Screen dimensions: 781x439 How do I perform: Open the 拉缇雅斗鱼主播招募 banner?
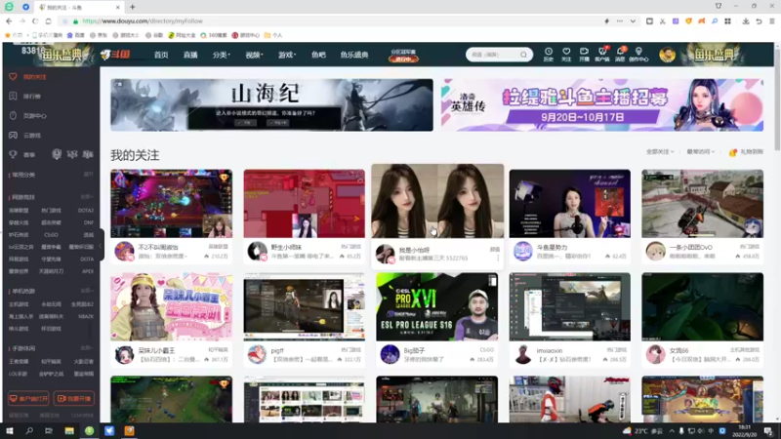coord(601,105)
